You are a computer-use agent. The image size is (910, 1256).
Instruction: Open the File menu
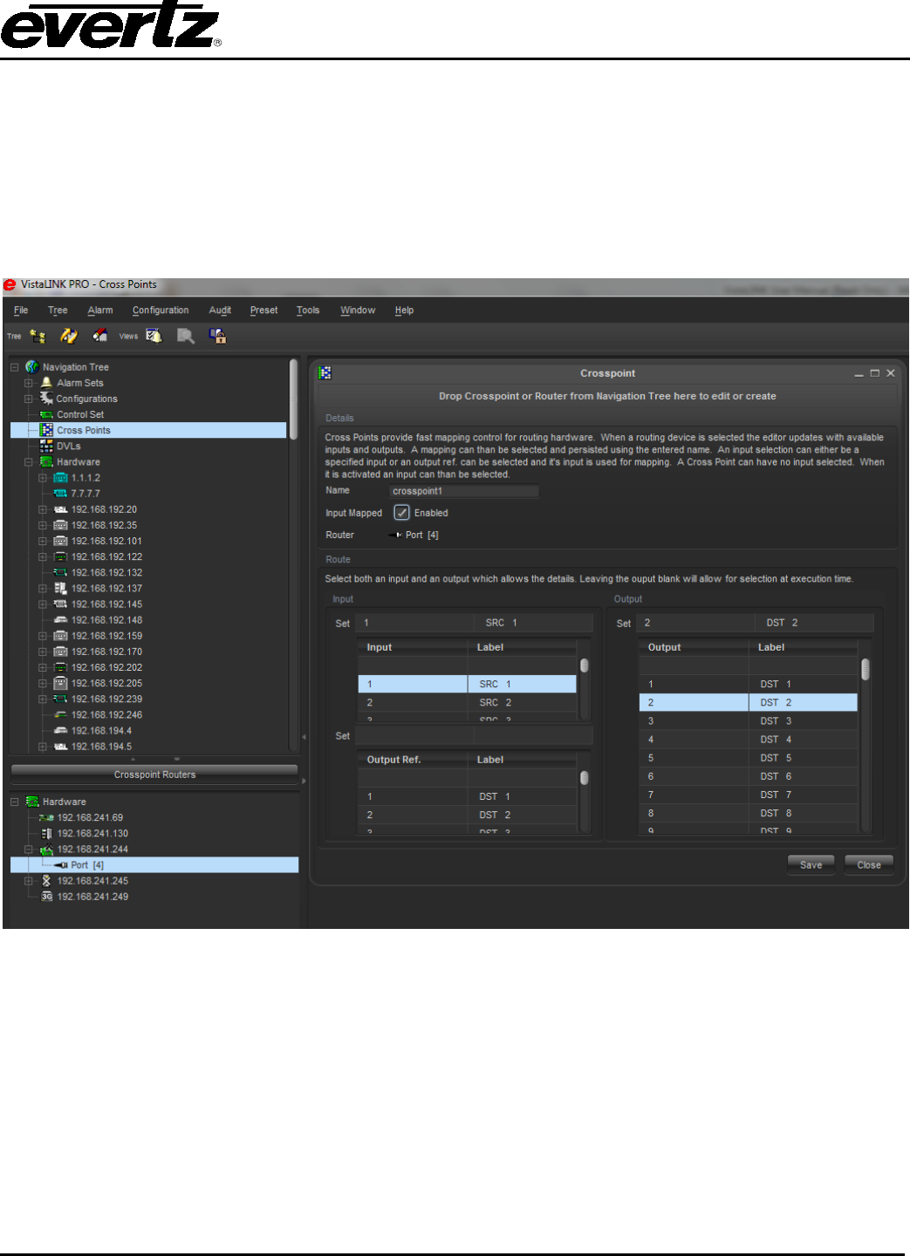(21, 311)
